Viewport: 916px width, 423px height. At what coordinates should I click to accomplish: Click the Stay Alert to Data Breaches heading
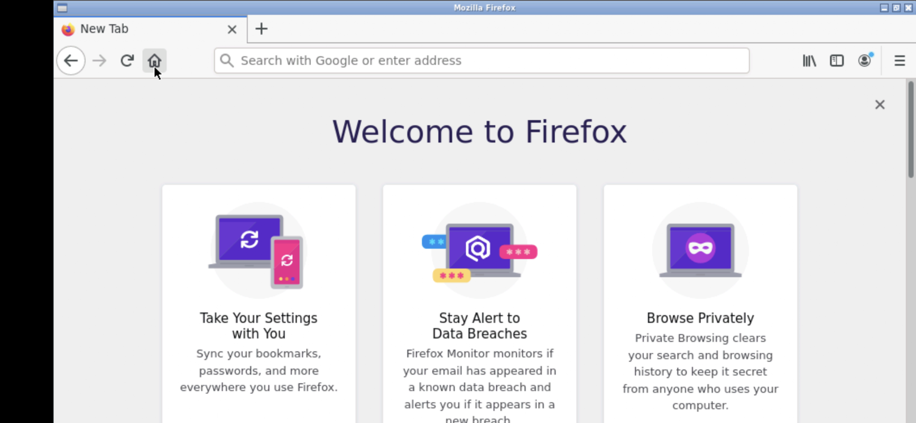click(479, 326)
